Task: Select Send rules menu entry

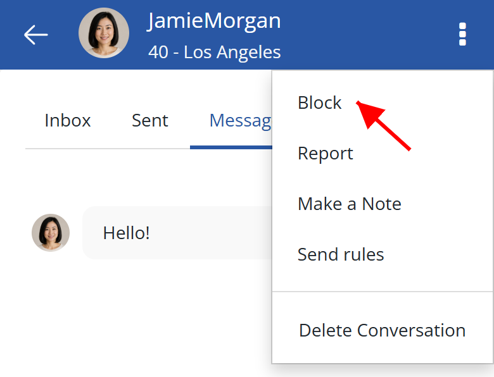Action: point(341,254)
